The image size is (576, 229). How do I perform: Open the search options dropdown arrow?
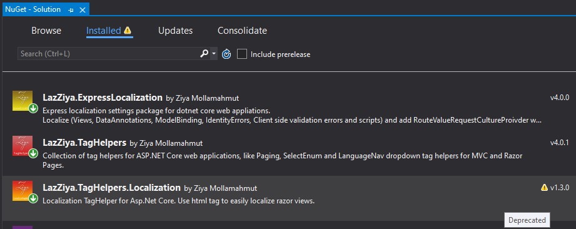pyautogui.click(x=214, y=54)
